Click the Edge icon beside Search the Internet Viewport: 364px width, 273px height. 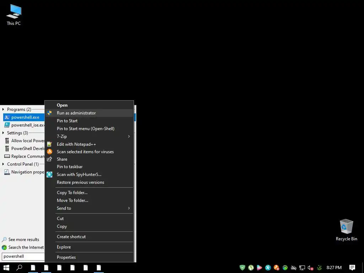[4, 247]
